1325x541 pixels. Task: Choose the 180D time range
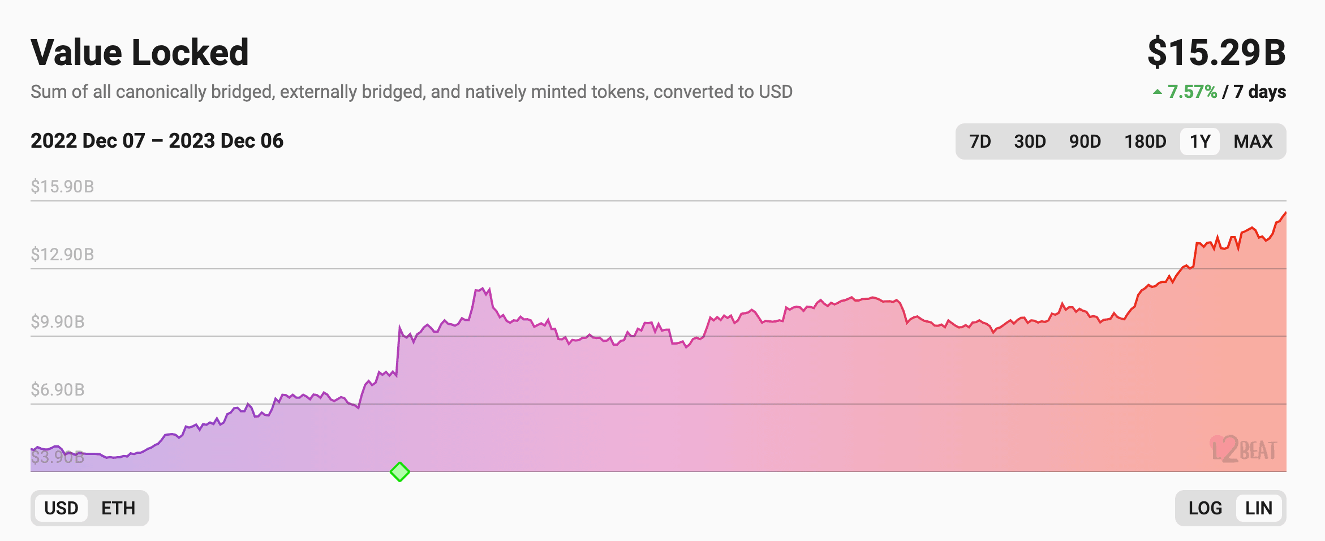coord(1145,141)
